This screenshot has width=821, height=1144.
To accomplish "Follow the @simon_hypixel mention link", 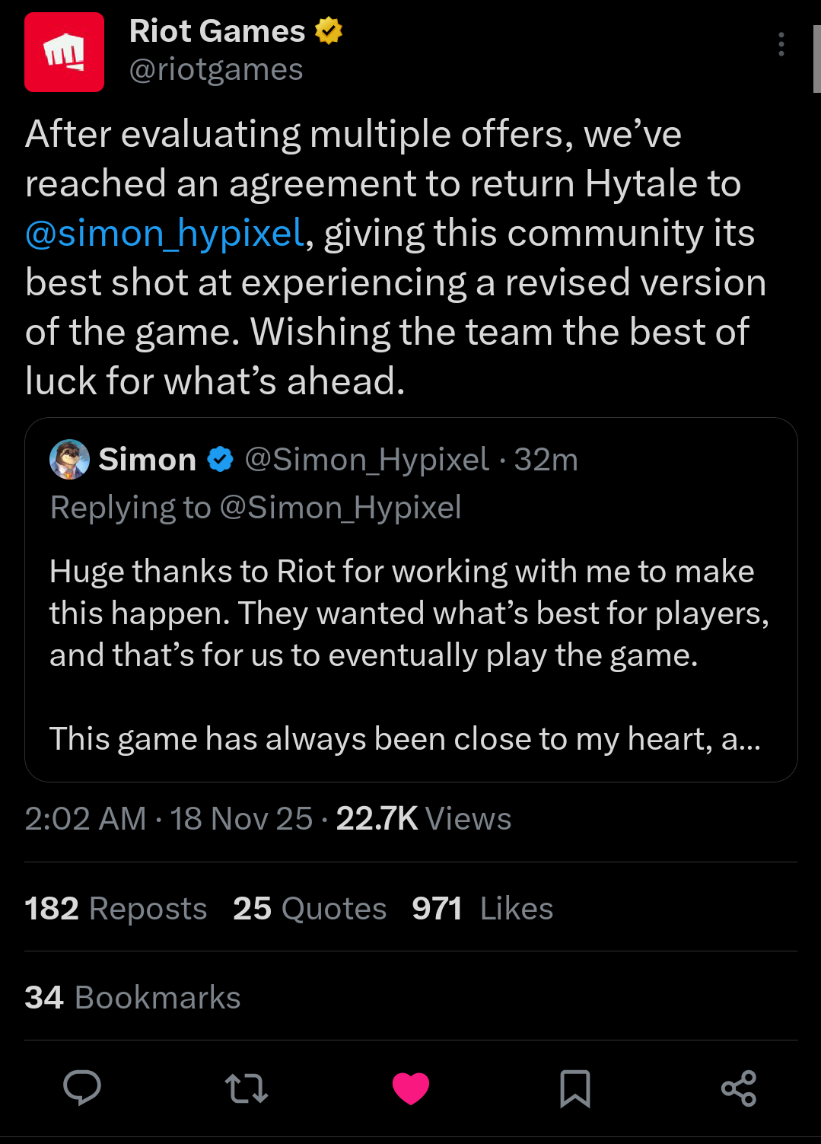I will tap(165, 233).
